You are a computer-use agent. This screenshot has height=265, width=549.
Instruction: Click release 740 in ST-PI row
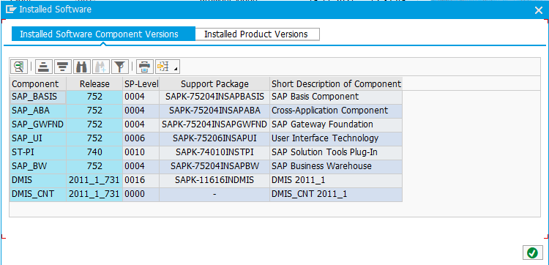[94, 152]
